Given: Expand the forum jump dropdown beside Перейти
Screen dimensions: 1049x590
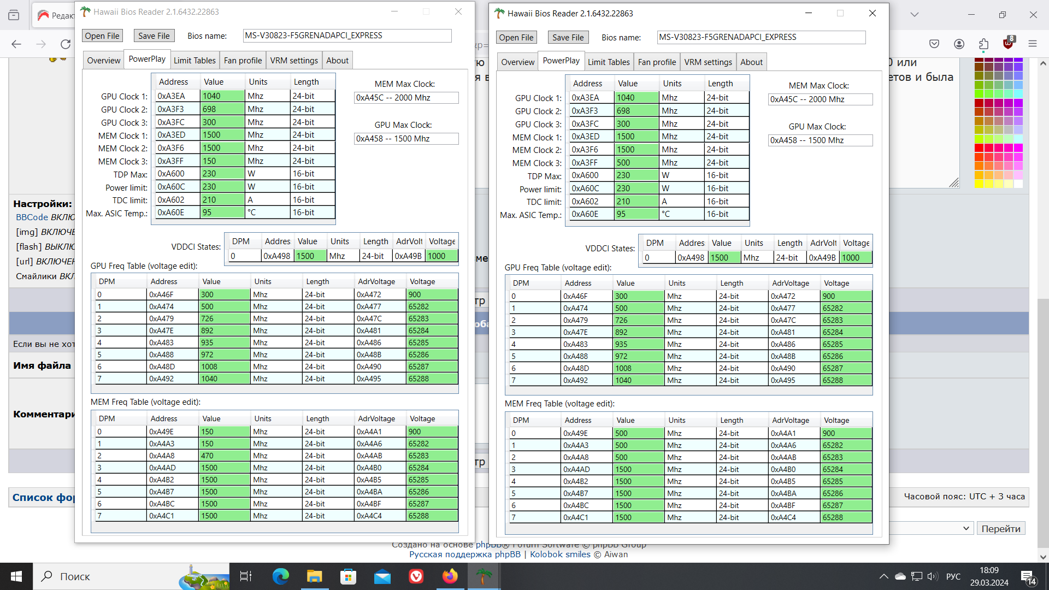Looking at the screenshot, I should [x=965, y=528].
